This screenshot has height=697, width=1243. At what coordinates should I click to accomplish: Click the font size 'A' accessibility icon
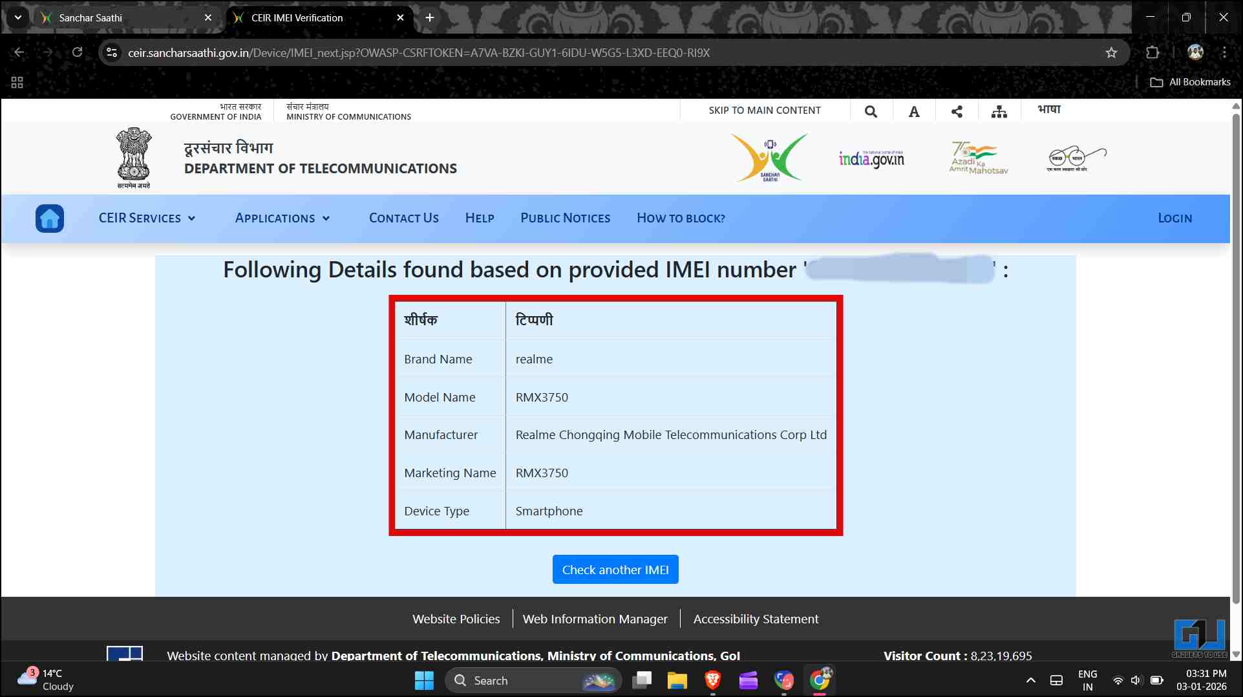pos(913,111)
